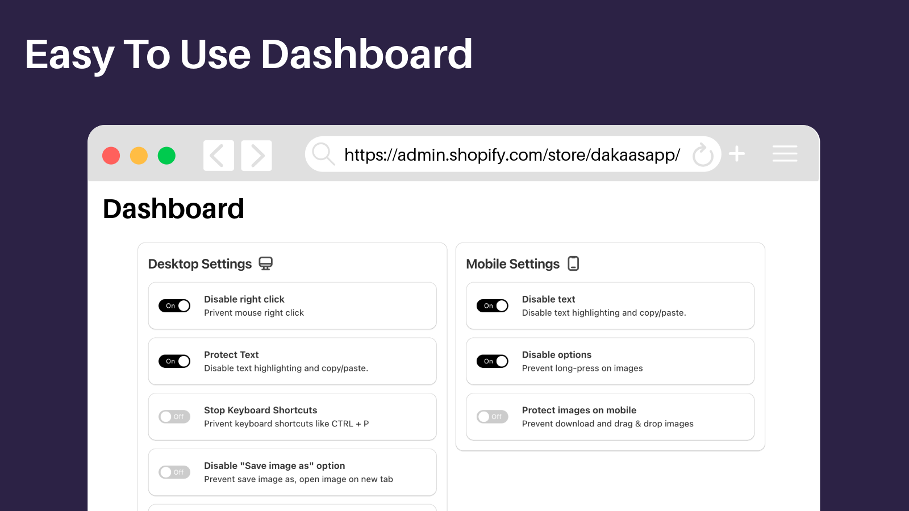Click the green window maximize dot
Viewport: 909px width, 511px height.
pyautogui.click(x=166, y=156)
